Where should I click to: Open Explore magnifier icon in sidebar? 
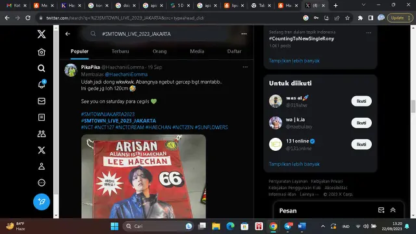click(42, 68)
